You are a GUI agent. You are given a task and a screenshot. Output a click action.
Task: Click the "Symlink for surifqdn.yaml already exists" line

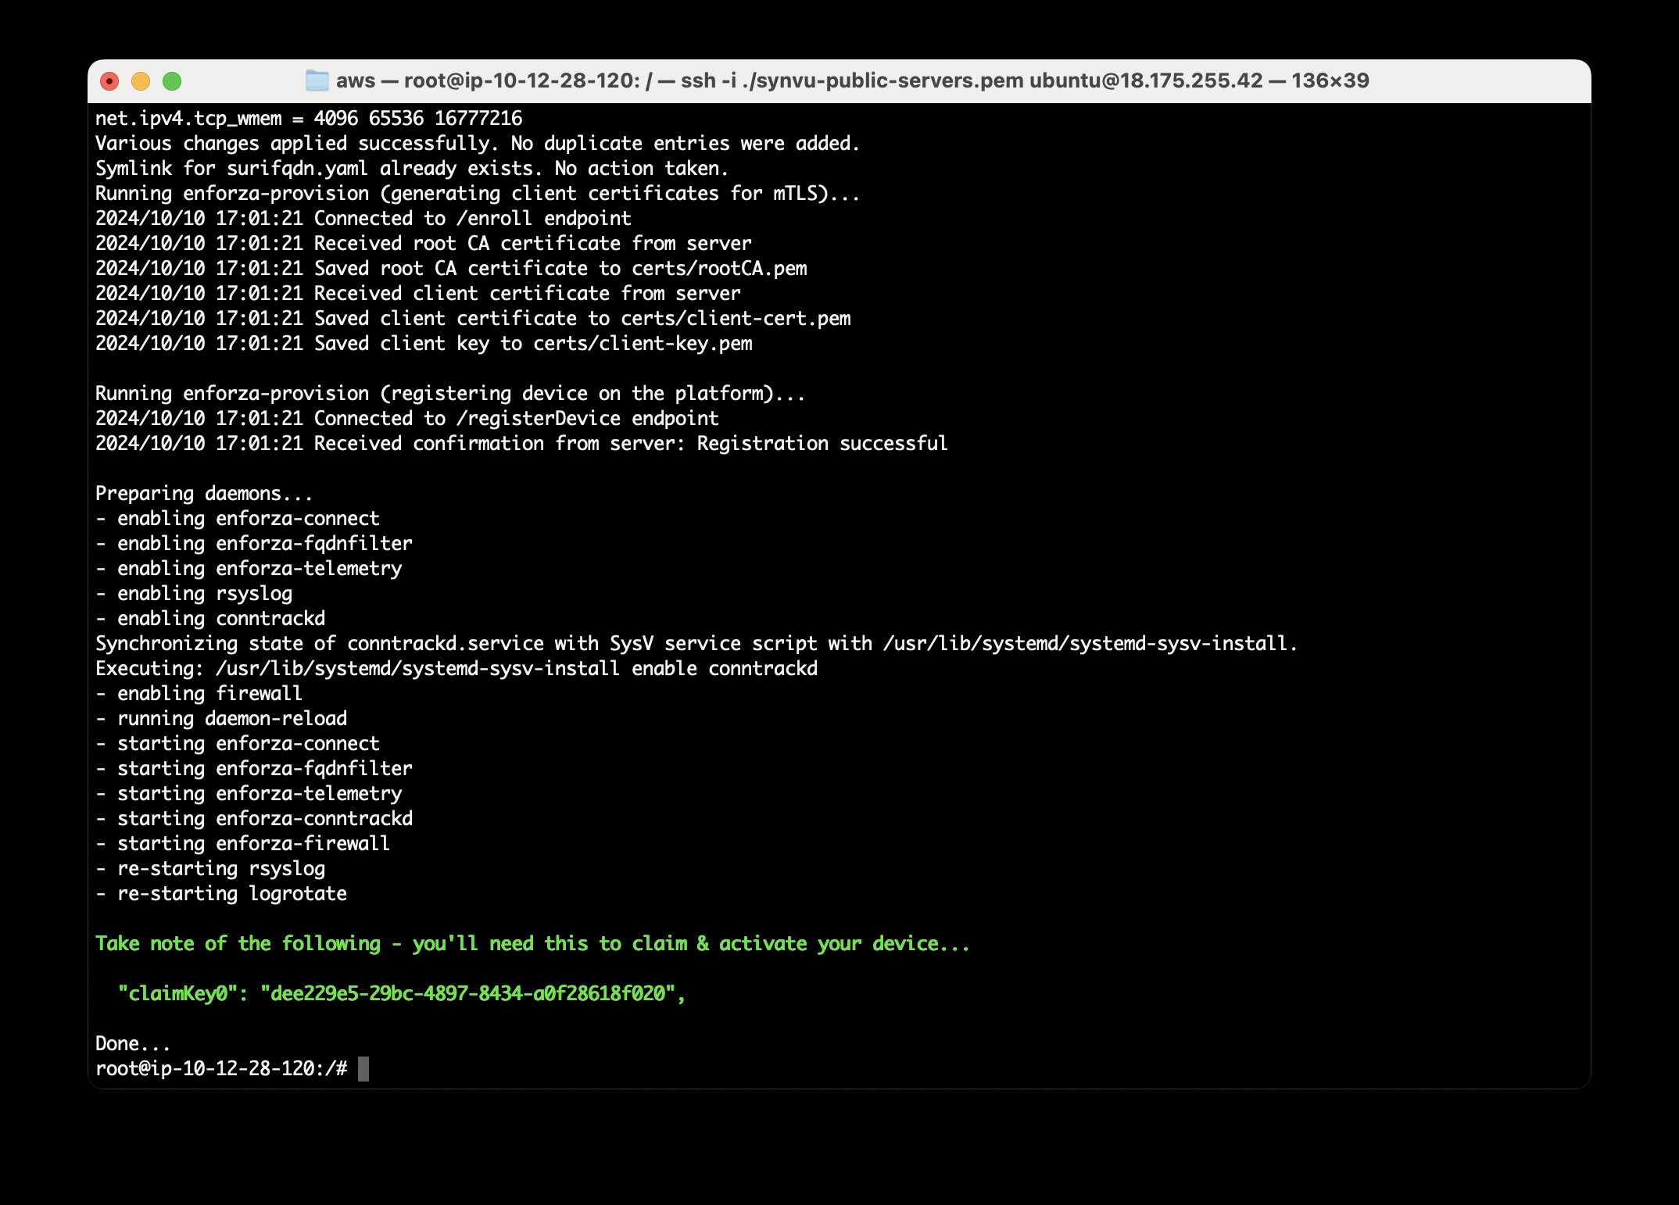click(x=412, y=169)
